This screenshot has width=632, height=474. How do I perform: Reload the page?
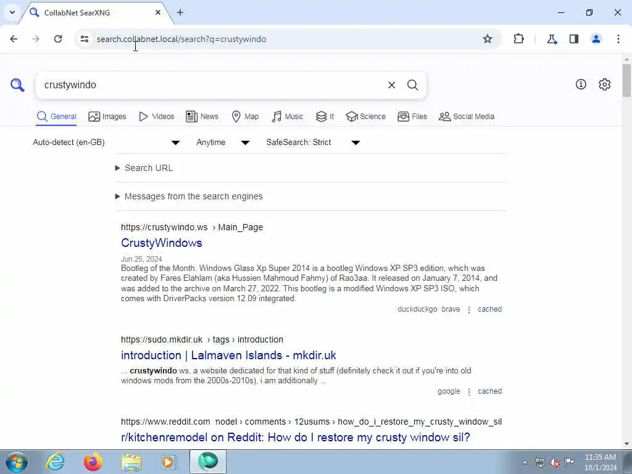pos(58,39)
